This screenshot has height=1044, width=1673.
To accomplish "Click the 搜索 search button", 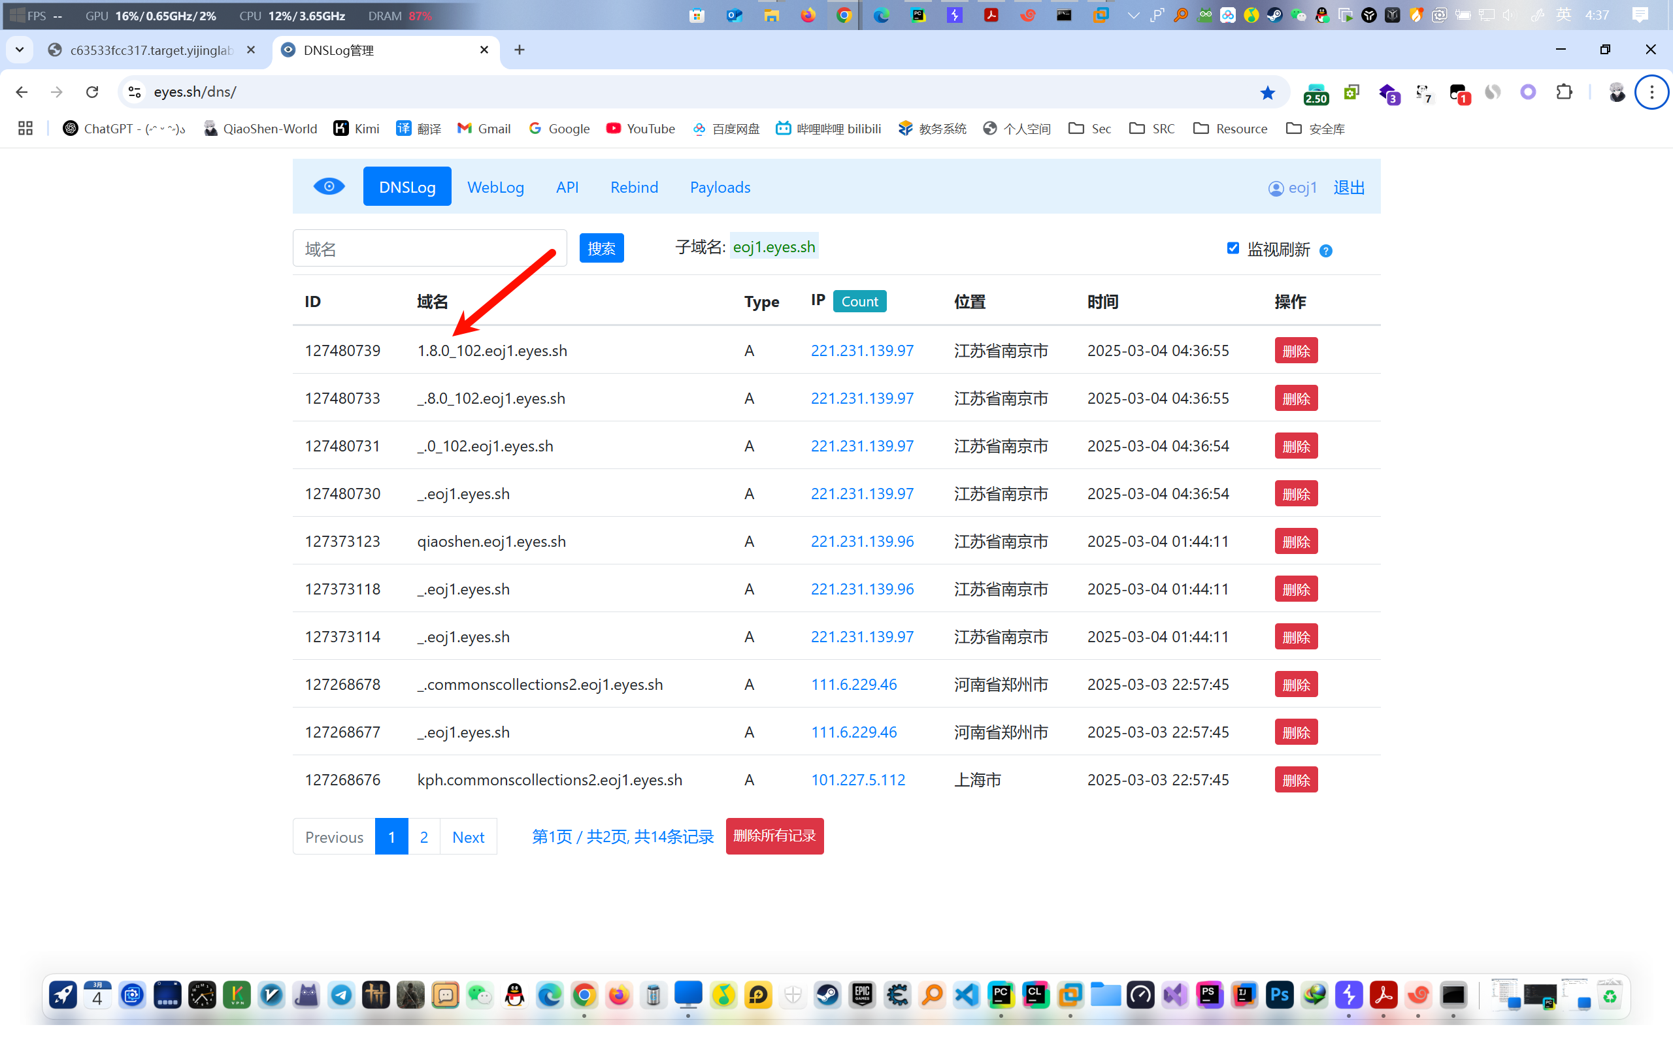I will pos(601,248).
